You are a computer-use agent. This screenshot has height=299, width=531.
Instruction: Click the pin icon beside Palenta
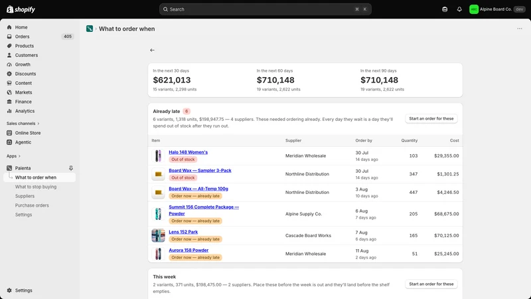(71, 168)
